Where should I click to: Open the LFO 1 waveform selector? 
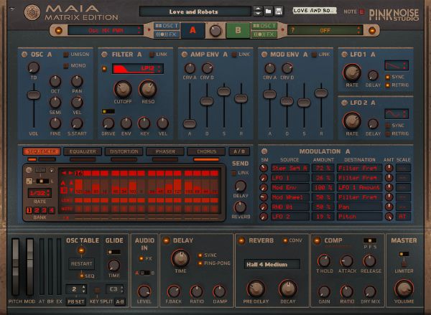397,65
